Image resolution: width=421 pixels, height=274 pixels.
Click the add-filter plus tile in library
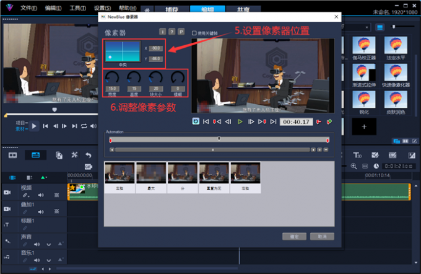364,126
